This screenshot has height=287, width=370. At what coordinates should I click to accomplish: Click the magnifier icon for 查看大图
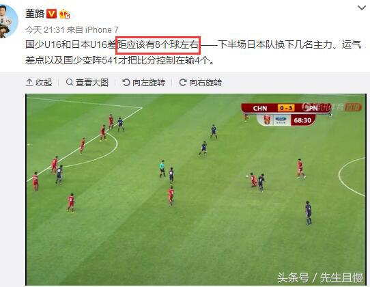tap(70, 82)
